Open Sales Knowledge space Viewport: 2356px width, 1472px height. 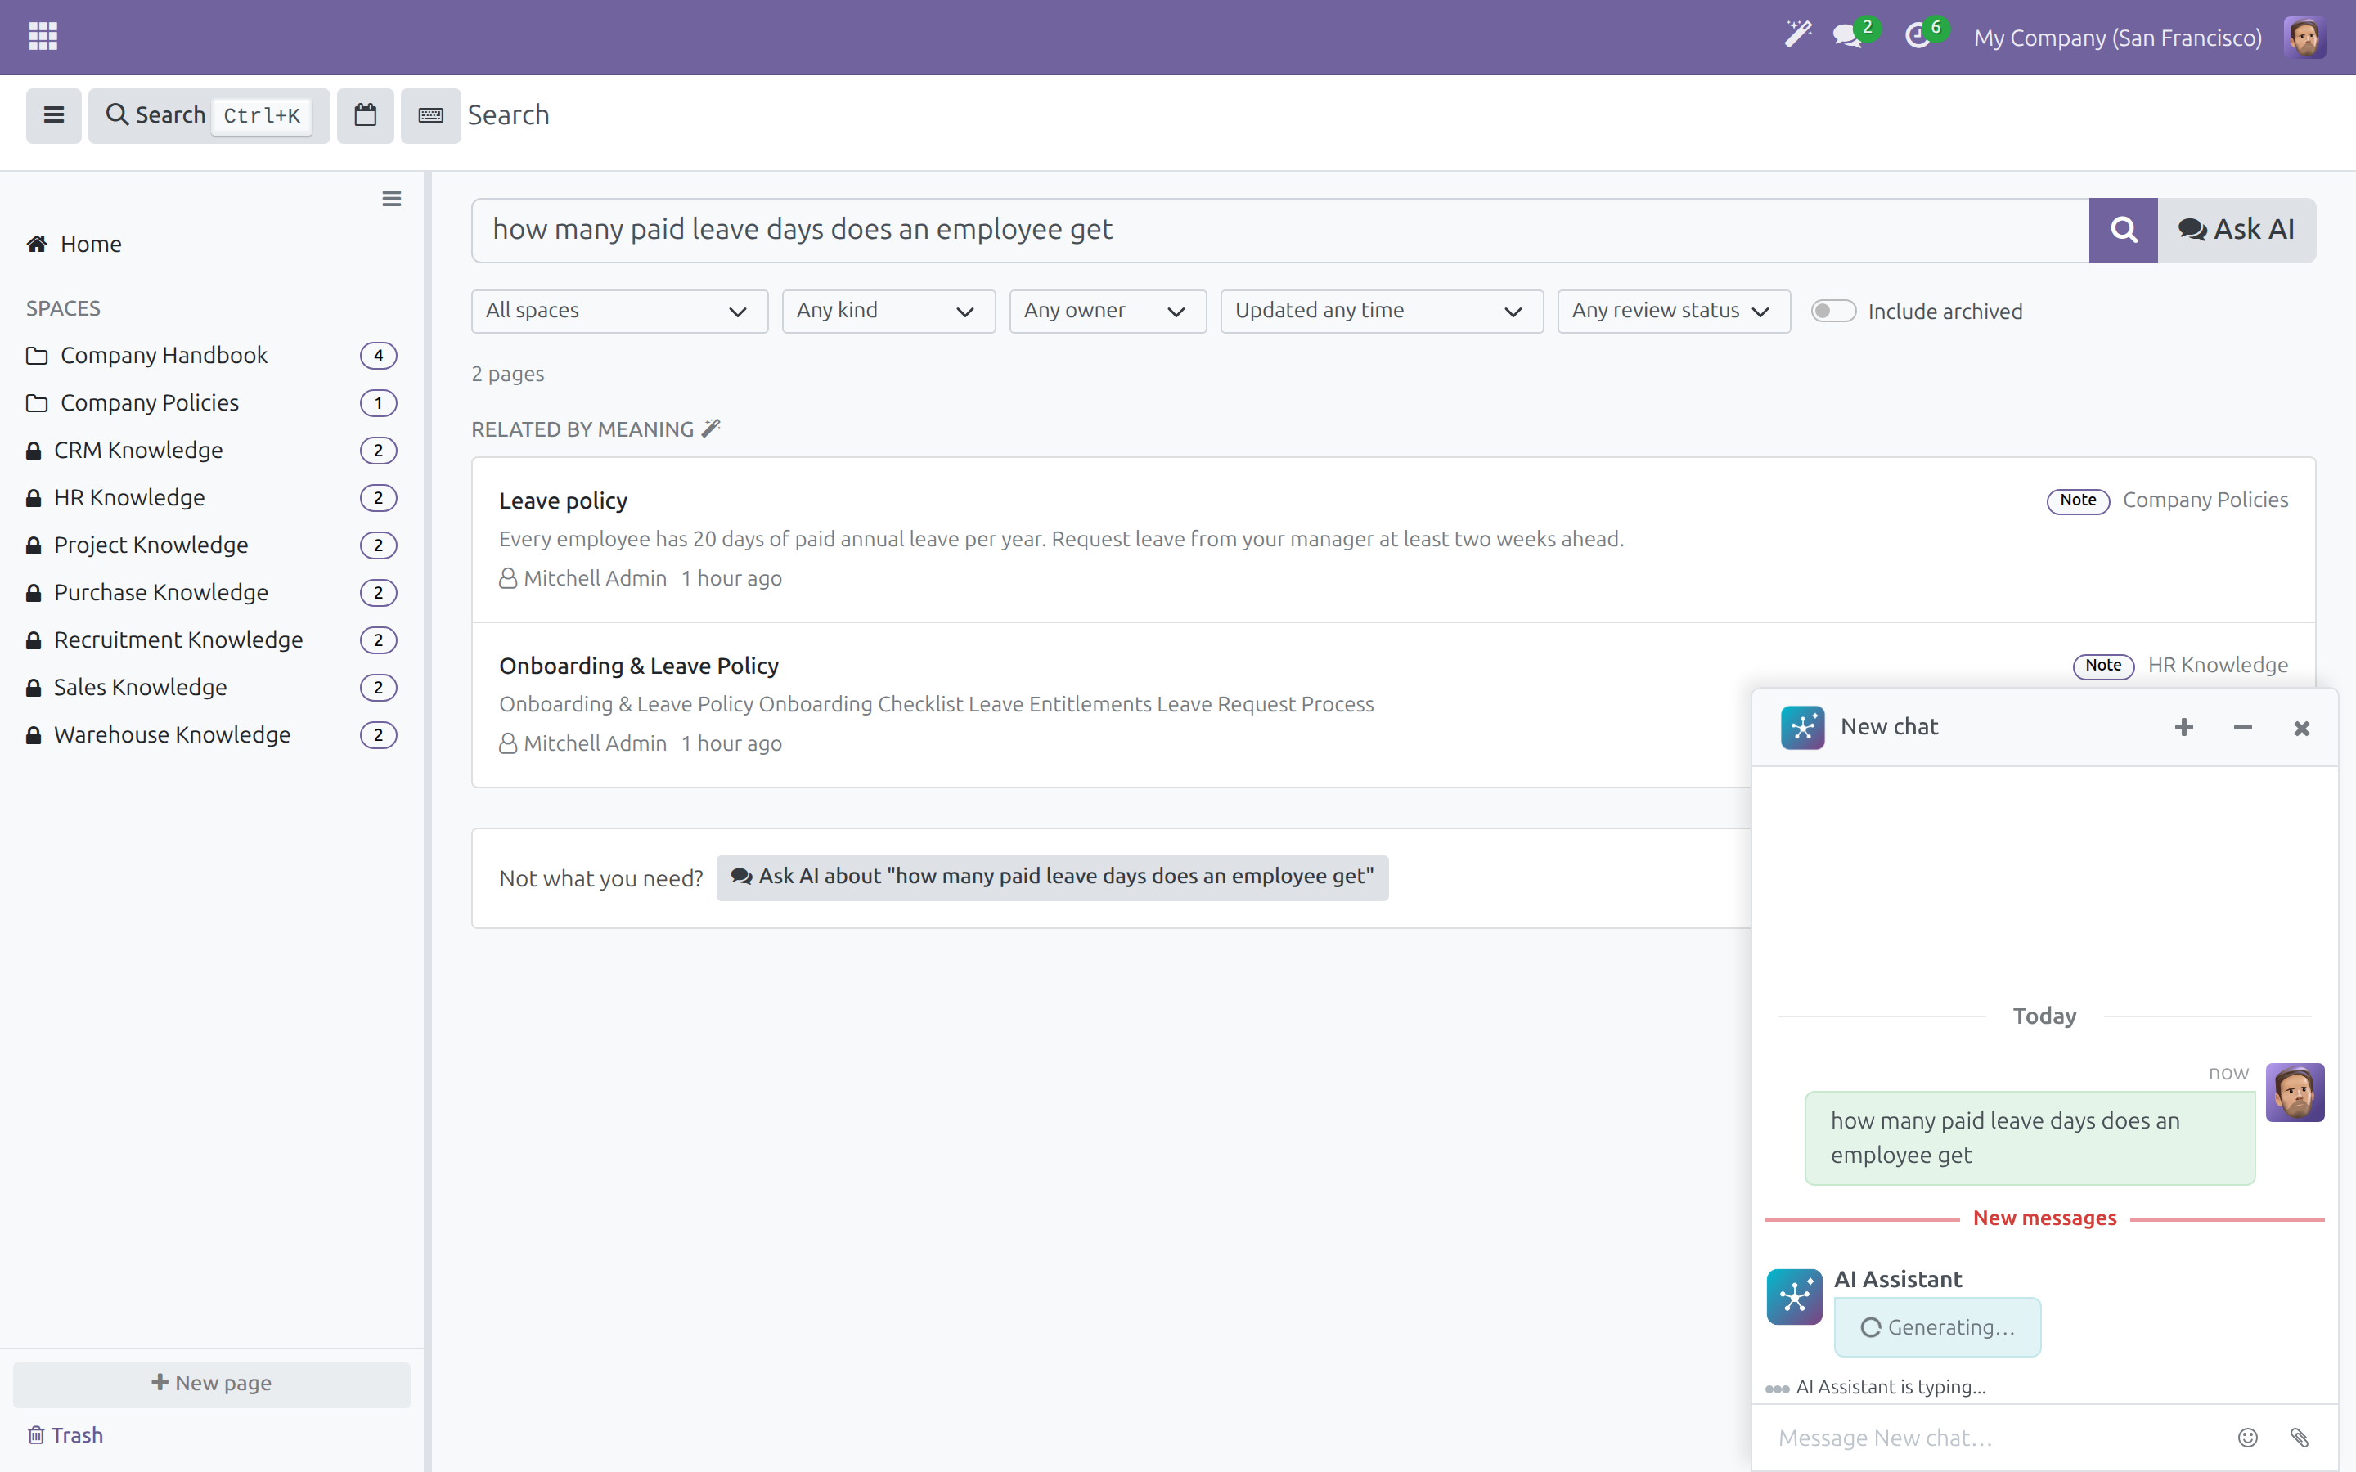tap(211, 687)
